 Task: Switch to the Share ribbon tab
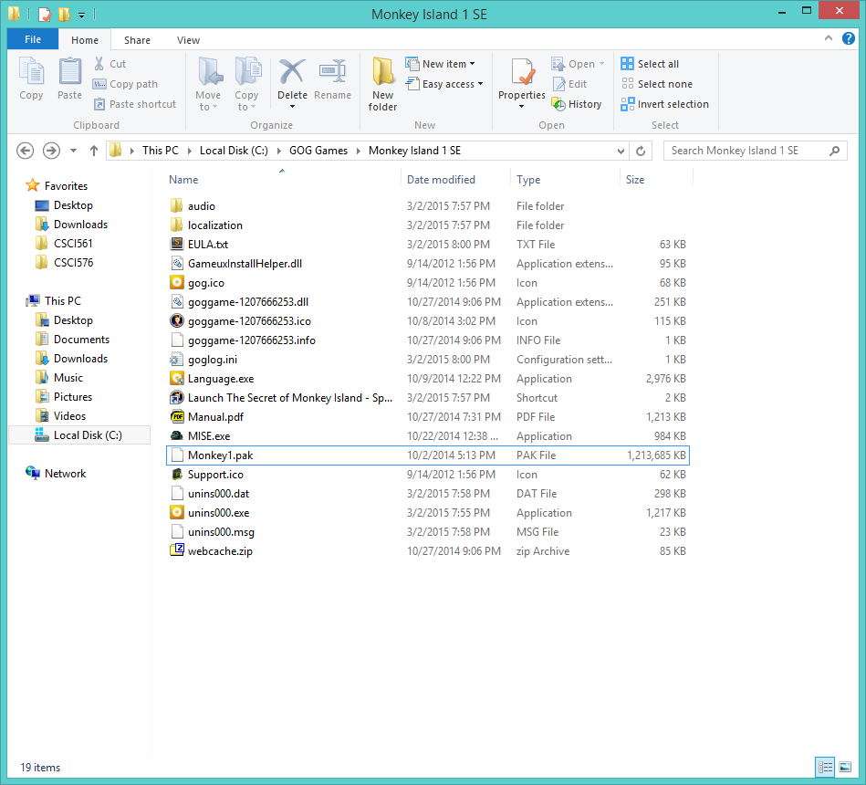click(137, 40)
